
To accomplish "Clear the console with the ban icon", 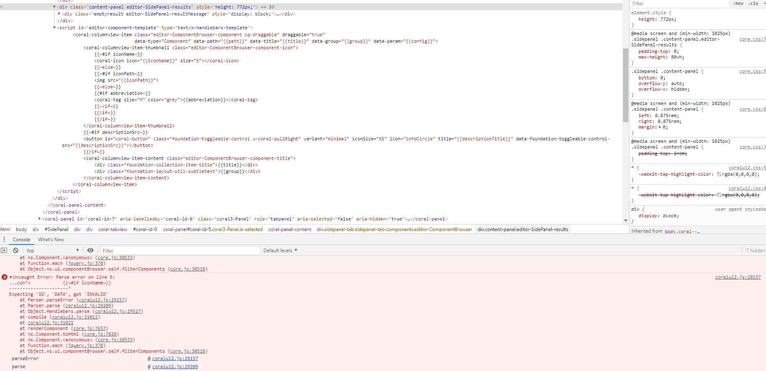I will tap(15, 251).
